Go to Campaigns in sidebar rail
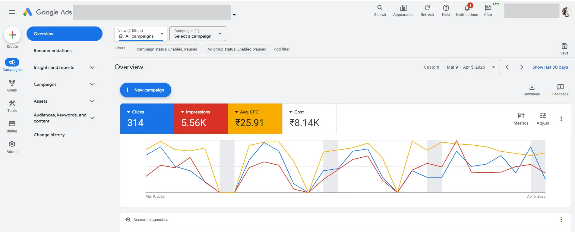The height and width of the screenshot is (232, 575). point(12,65)
